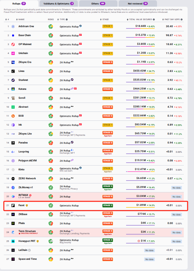Viewport: 194px width, 271px height.
Task: Click OP Stack badge in Base Chain row
Action: 80,35
